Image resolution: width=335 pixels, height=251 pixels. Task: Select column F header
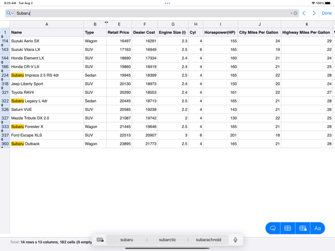click(145, 24)
